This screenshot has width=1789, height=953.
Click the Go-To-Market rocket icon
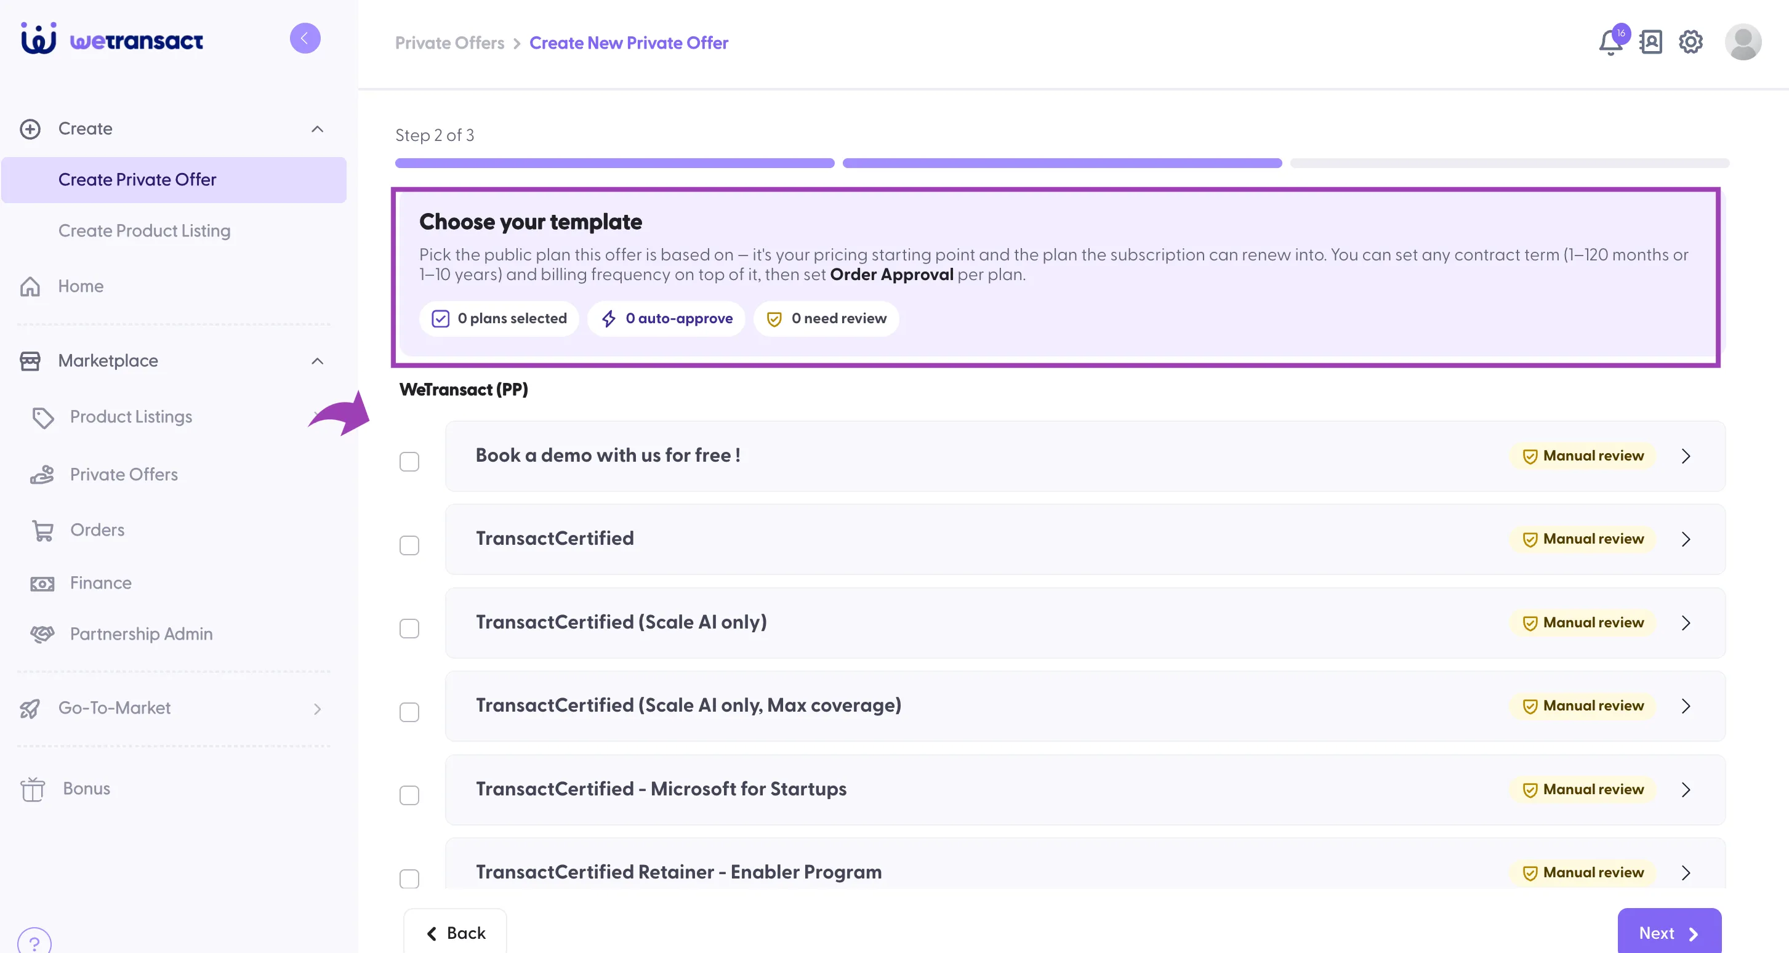(30, 708)
